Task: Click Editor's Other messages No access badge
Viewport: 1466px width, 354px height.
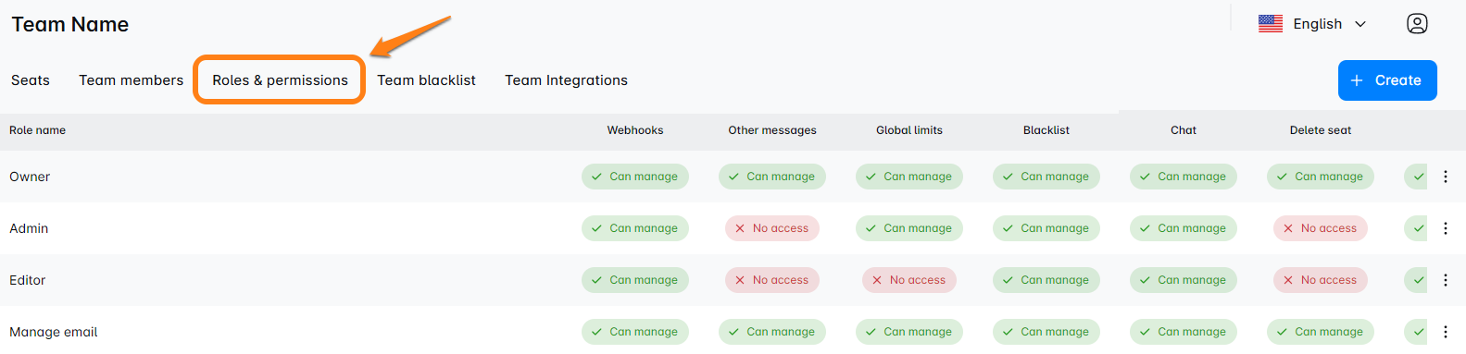Action: [772, 280]
